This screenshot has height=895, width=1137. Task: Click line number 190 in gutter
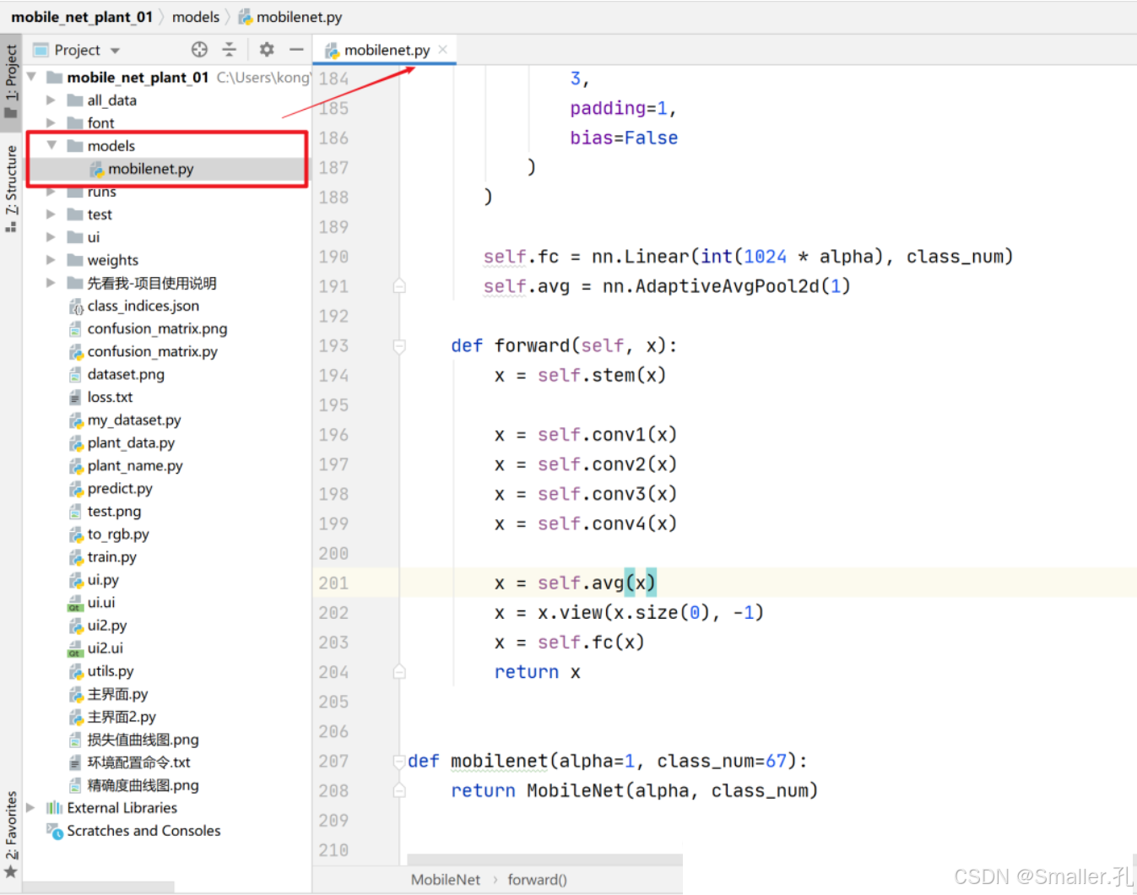[x=333, y=257]
